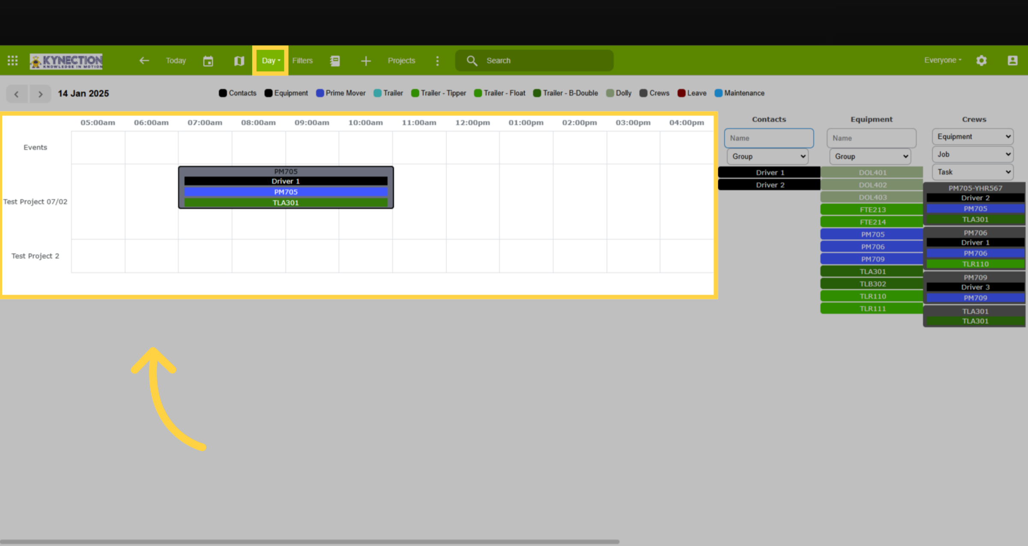Open the notes list icon
1028x546 pixels.
(335, 61)
